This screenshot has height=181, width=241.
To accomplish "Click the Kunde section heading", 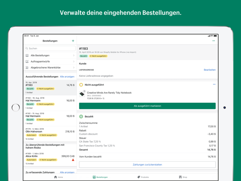I will (83, 63).
